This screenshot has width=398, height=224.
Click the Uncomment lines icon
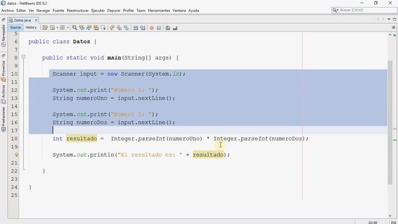point(175,27)
